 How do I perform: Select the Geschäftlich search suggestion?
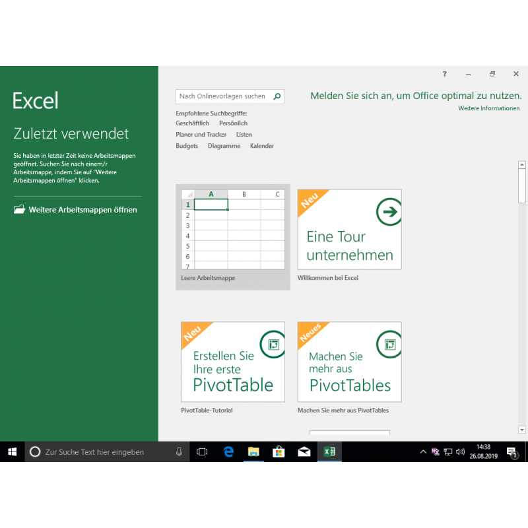pyautogui.click(x=192, y=123)
